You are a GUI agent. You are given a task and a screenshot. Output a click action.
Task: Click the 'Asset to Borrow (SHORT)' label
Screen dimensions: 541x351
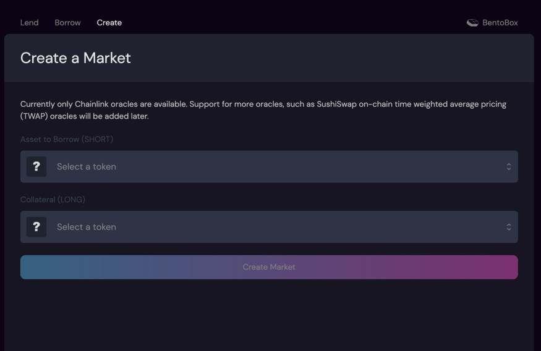[67, 140]
